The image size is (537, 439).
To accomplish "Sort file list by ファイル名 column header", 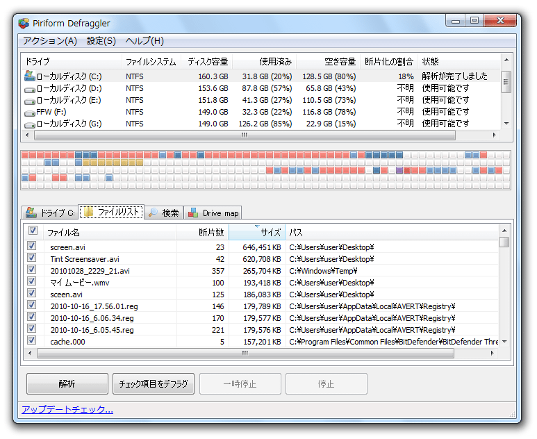I will (110, 233).
